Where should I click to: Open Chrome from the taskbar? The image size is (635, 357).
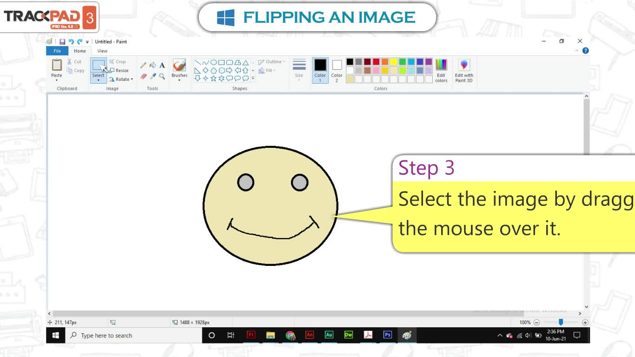[291, 335]
